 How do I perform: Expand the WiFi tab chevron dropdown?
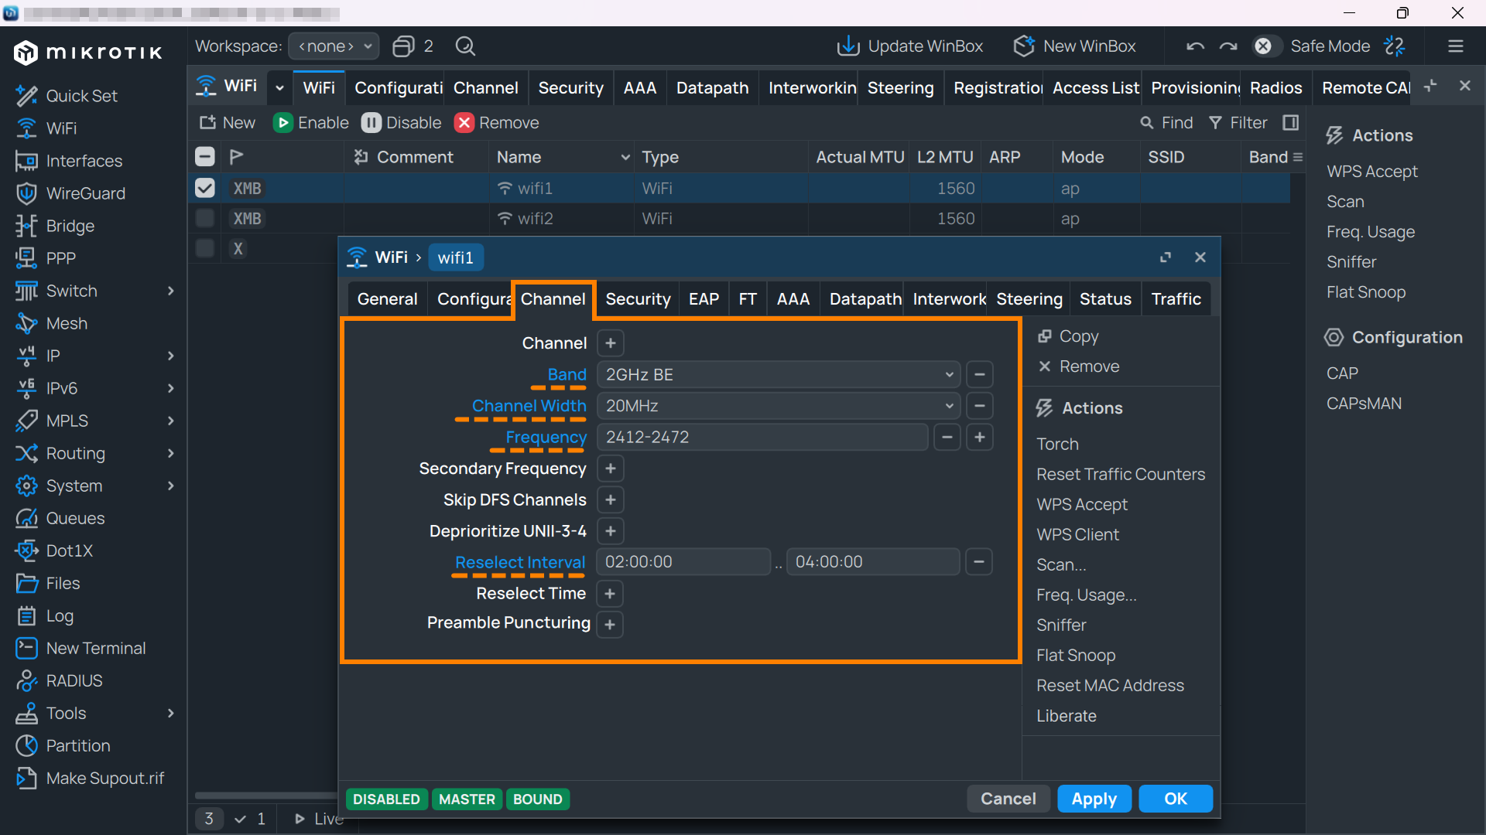pos(279,88)
